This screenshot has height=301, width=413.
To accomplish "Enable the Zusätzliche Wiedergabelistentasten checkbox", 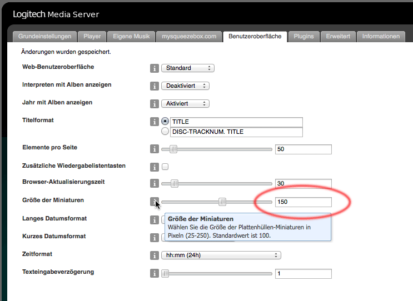I will coord(165,167).
